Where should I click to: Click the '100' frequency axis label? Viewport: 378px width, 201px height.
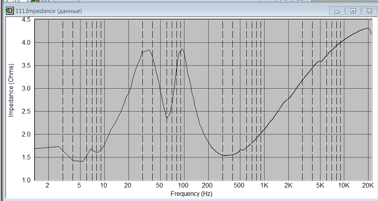pos(183,186)
